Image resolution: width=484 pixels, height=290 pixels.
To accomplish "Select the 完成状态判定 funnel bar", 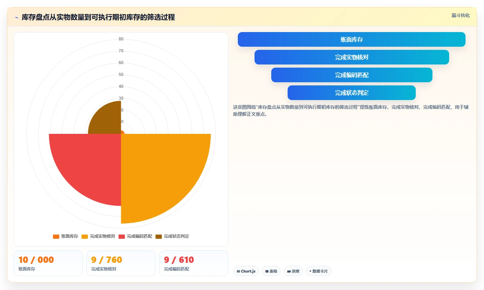I will coord(352,93).
